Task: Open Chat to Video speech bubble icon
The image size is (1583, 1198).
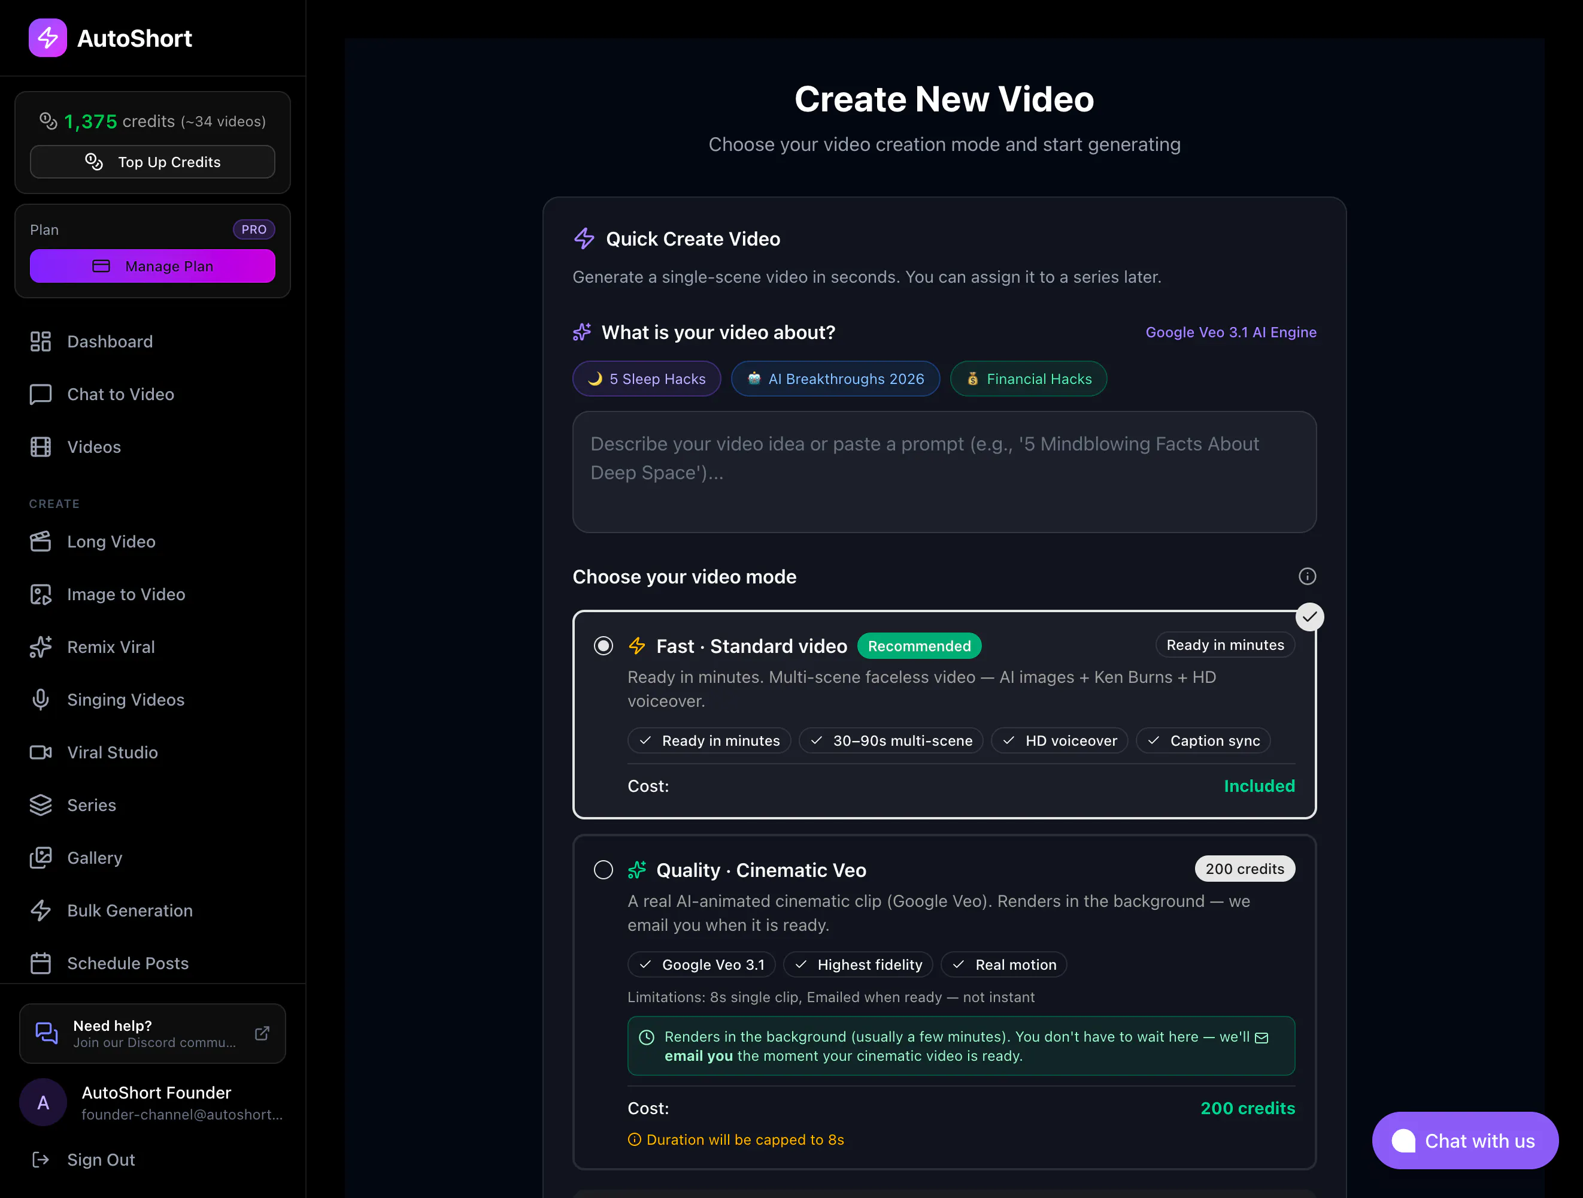Action: pos(41,395)
